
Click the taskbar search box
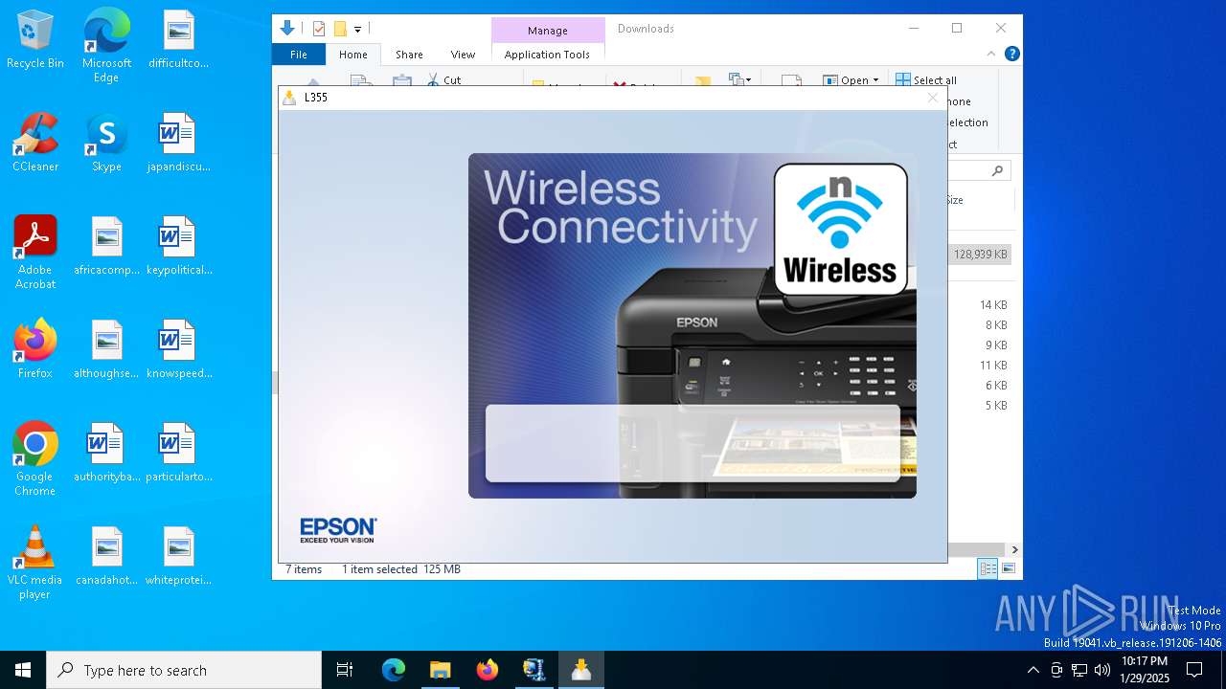click(x=184, y=670)
